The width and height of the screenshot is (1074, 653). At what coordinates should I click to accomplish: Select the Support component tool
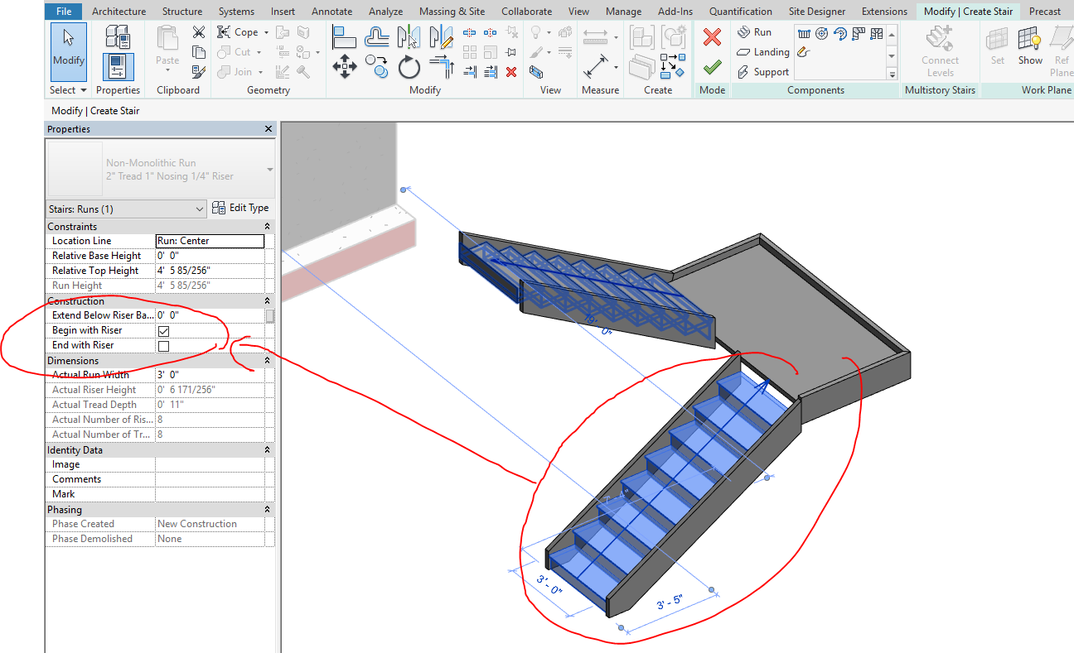click(758, 71)
